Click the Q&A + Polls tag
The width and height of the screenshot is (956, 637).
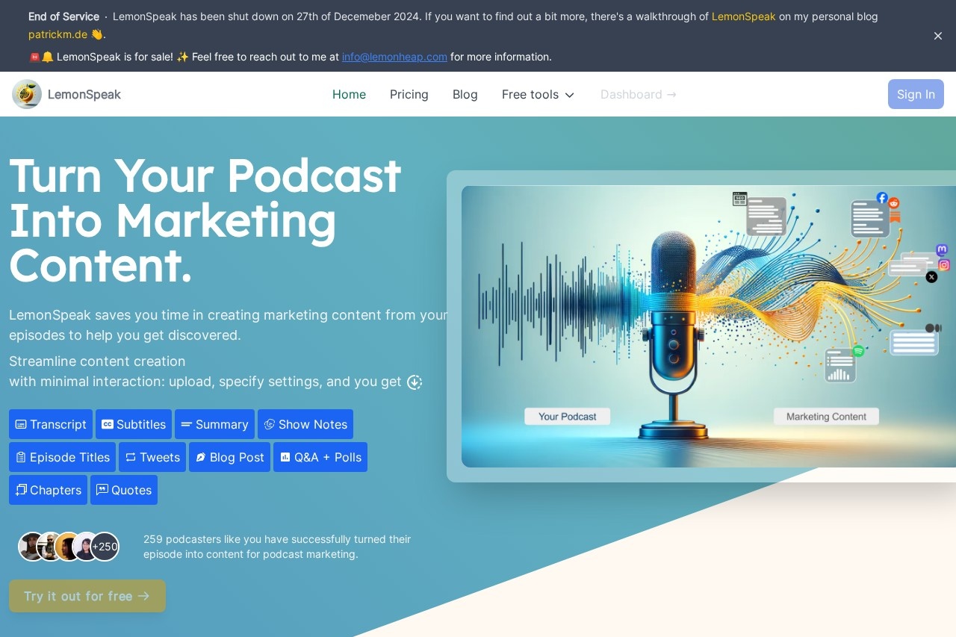(320, 457)
